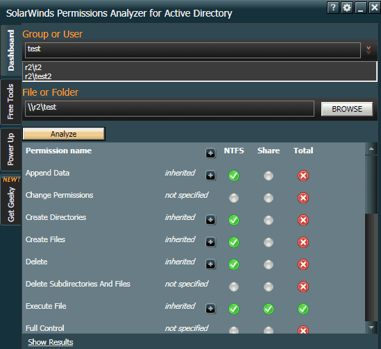Click NTFS check icon for Delete row
Screen dimensions: 381x349
234,264
